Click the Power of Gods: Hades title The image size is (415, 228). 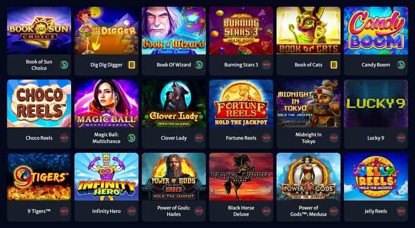click(x=174, y=211)
